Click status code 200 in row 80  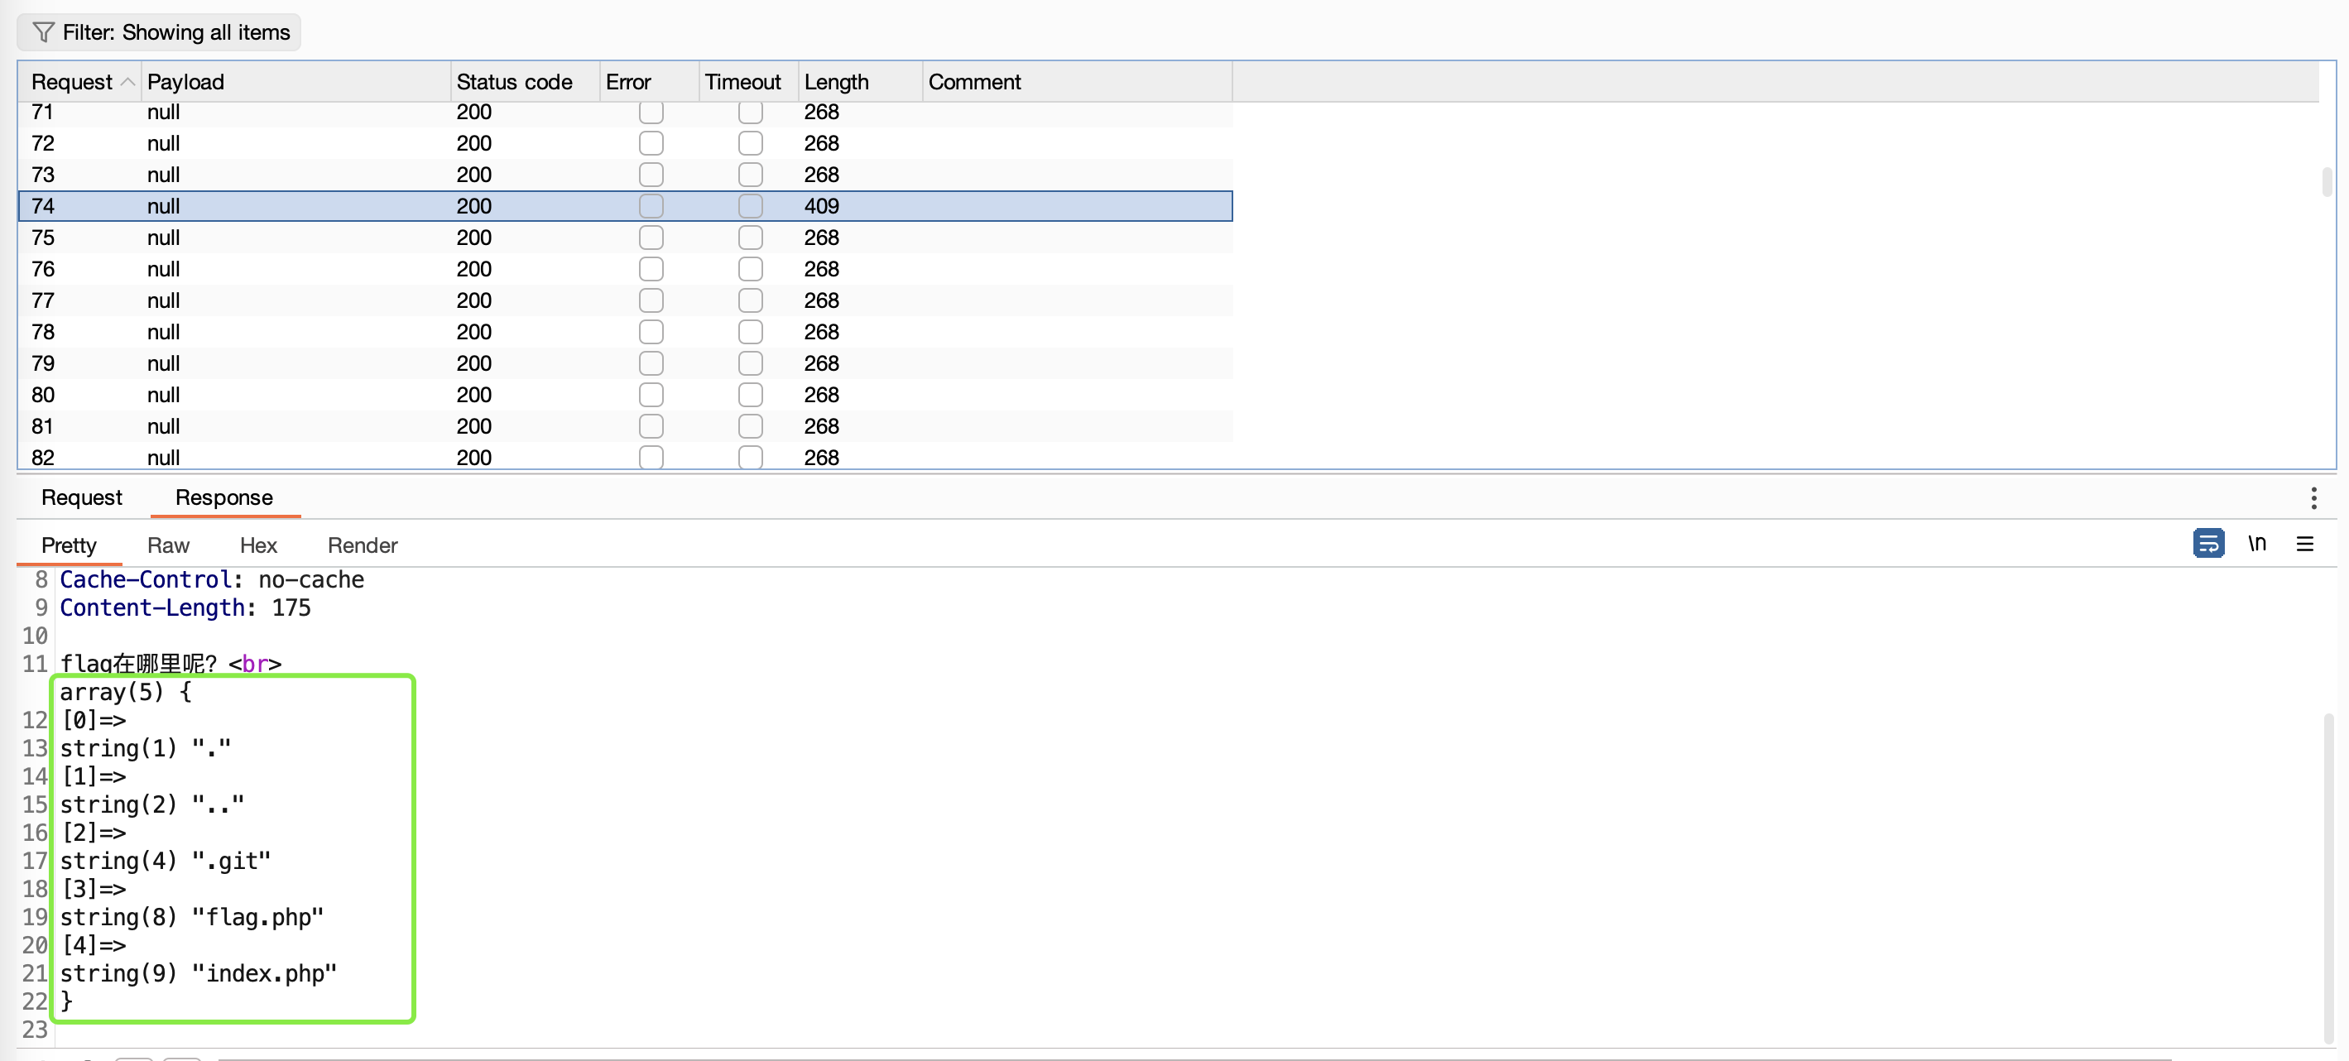(x=473, y=395)
